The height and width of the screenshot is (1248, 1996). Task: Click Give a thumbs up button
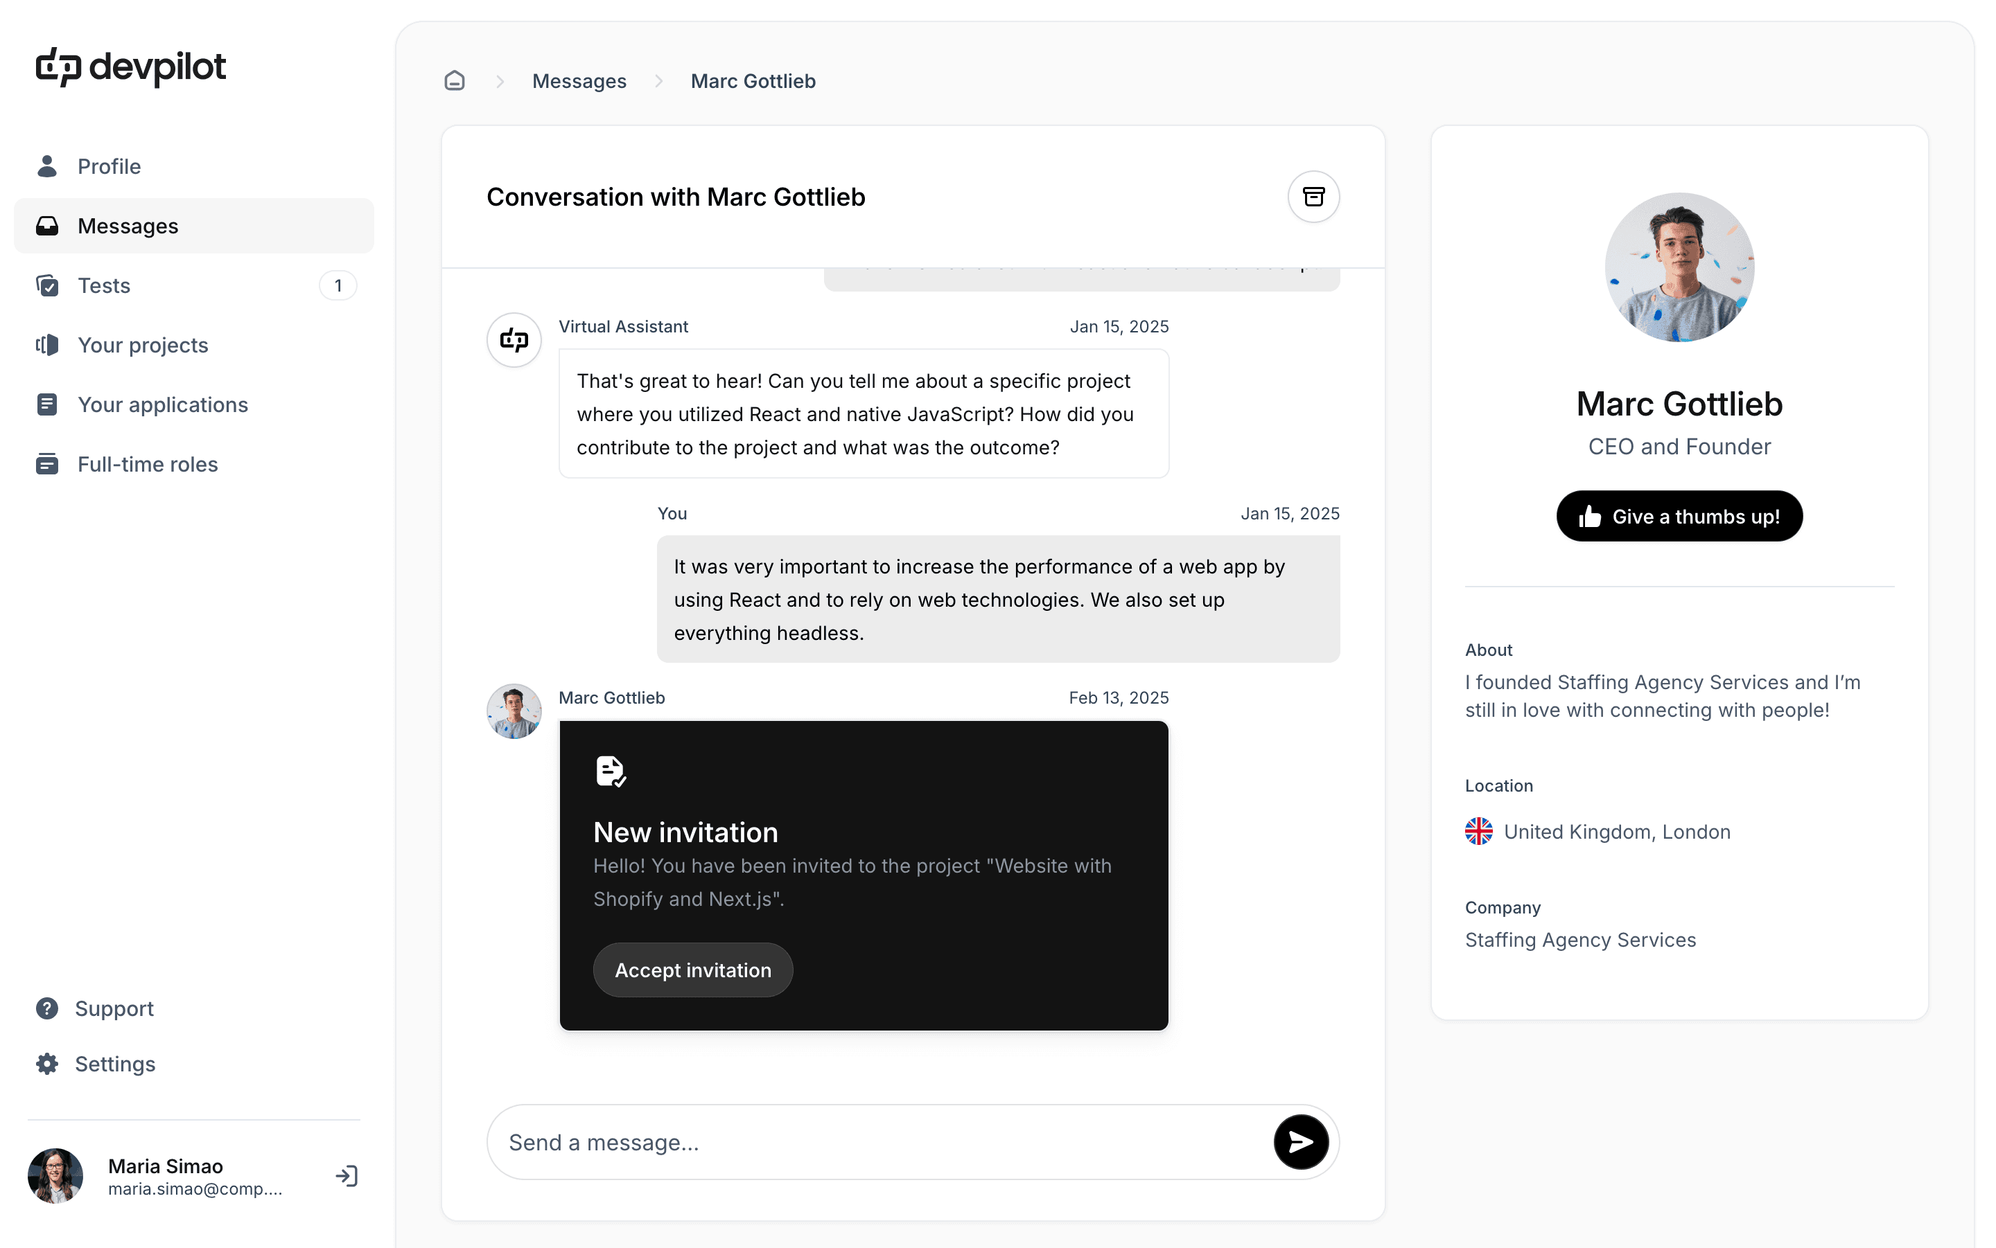(x=1680, y=515)
